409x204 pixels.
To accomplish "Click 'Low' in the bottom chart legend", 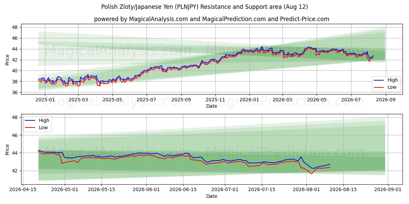I will pos(43,127).
